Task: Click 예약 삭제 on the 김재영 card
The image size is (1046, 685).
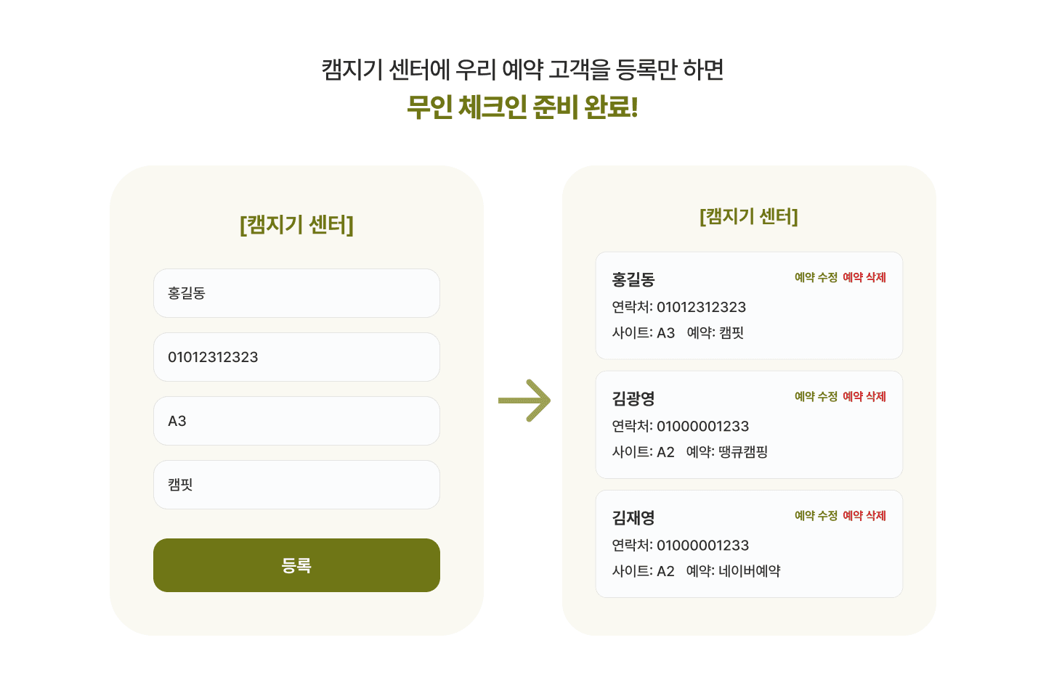Action: (864, 516)
